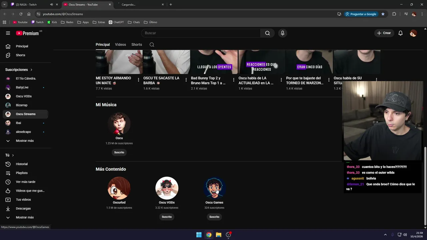Toggle subscription to Oscu Games
427x240 pixels.
coord(214,217)
